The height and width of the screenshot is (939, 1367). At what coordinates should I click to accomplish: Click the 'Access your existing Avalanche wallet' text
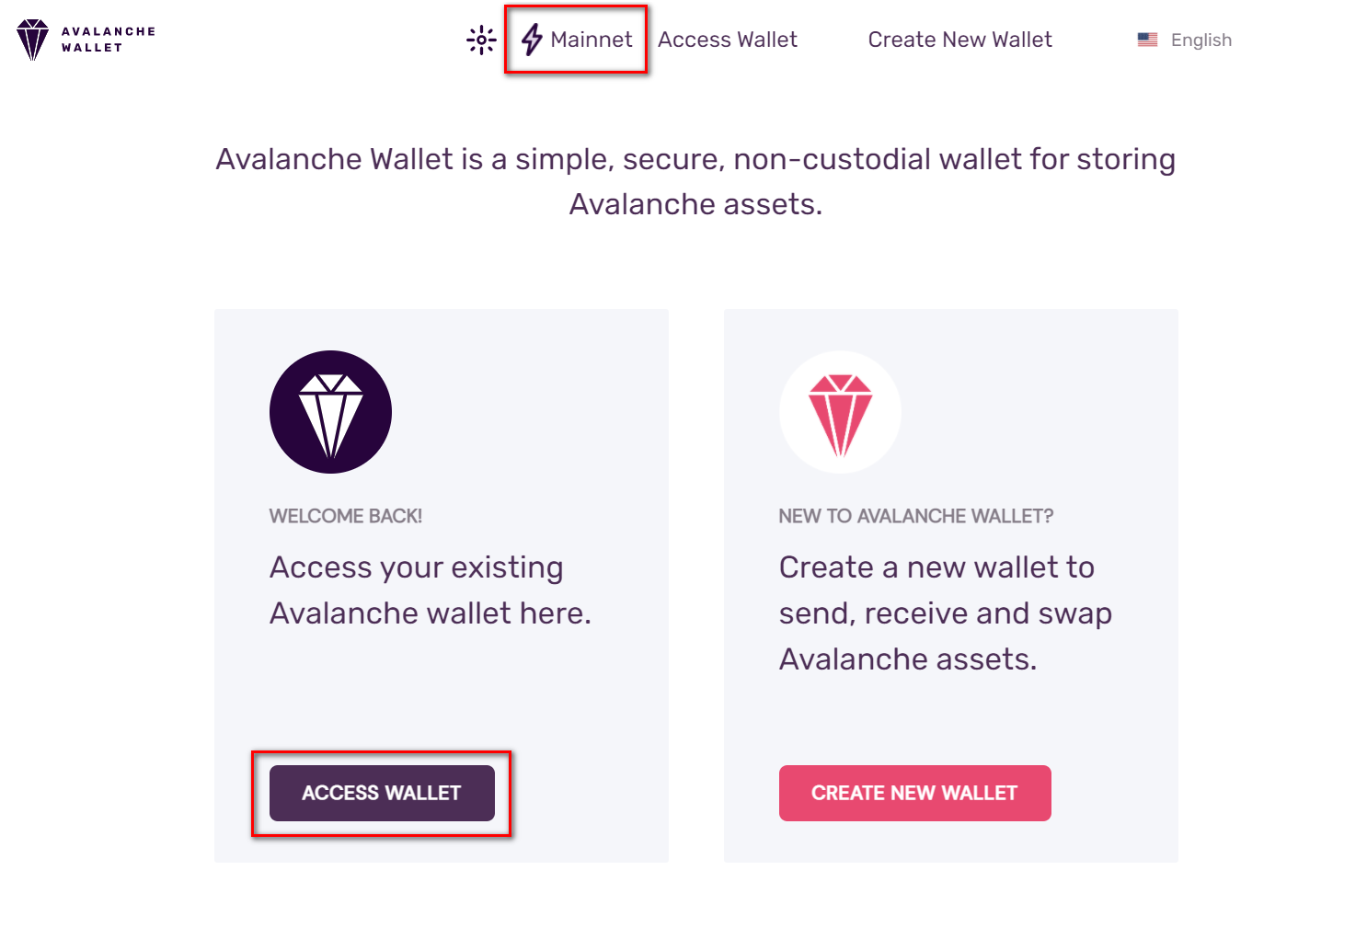pyautogui.click(x=431, y=590)
